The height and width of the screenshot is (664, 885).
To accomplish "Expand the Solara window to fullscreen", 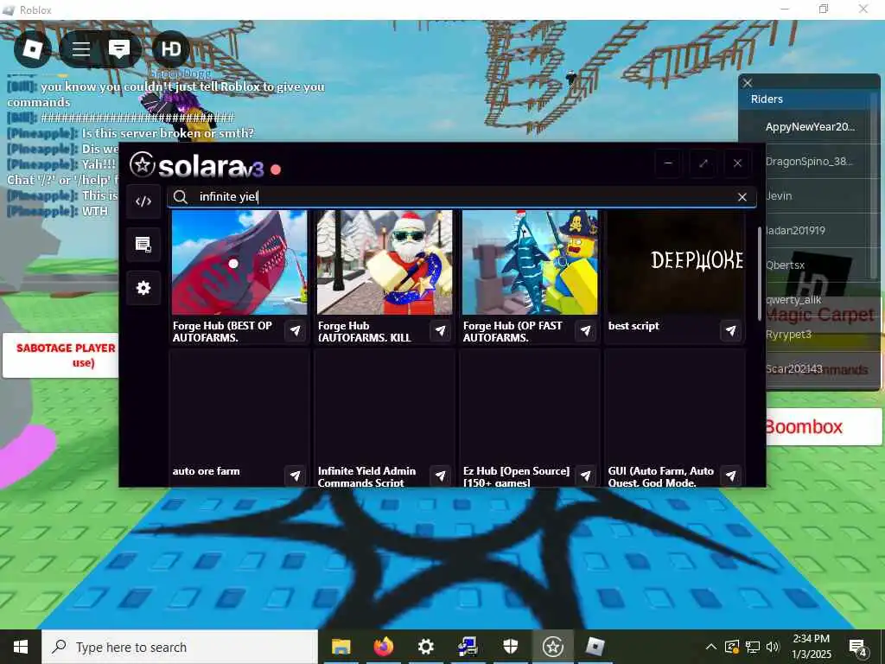I will (703, 163).
